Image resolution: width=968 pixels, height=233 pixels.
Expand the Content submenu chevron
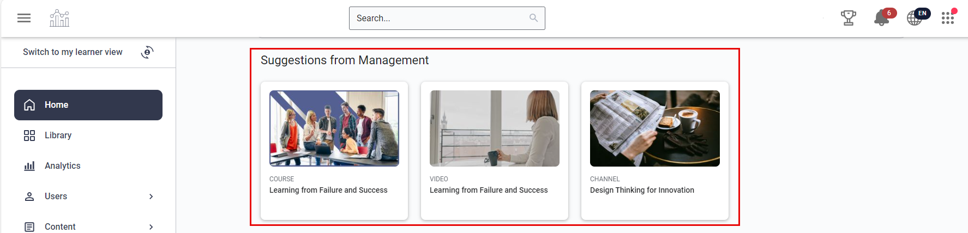[x=151, y=227]
